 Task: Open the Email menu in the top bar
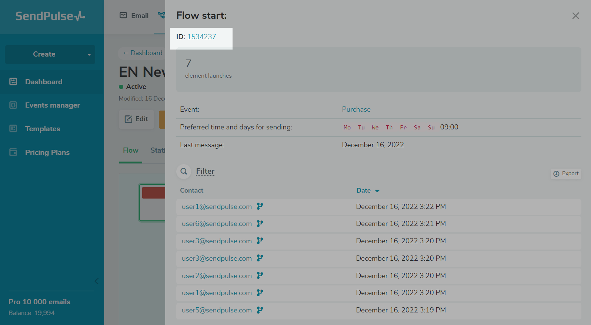click(x=134, y=16)
